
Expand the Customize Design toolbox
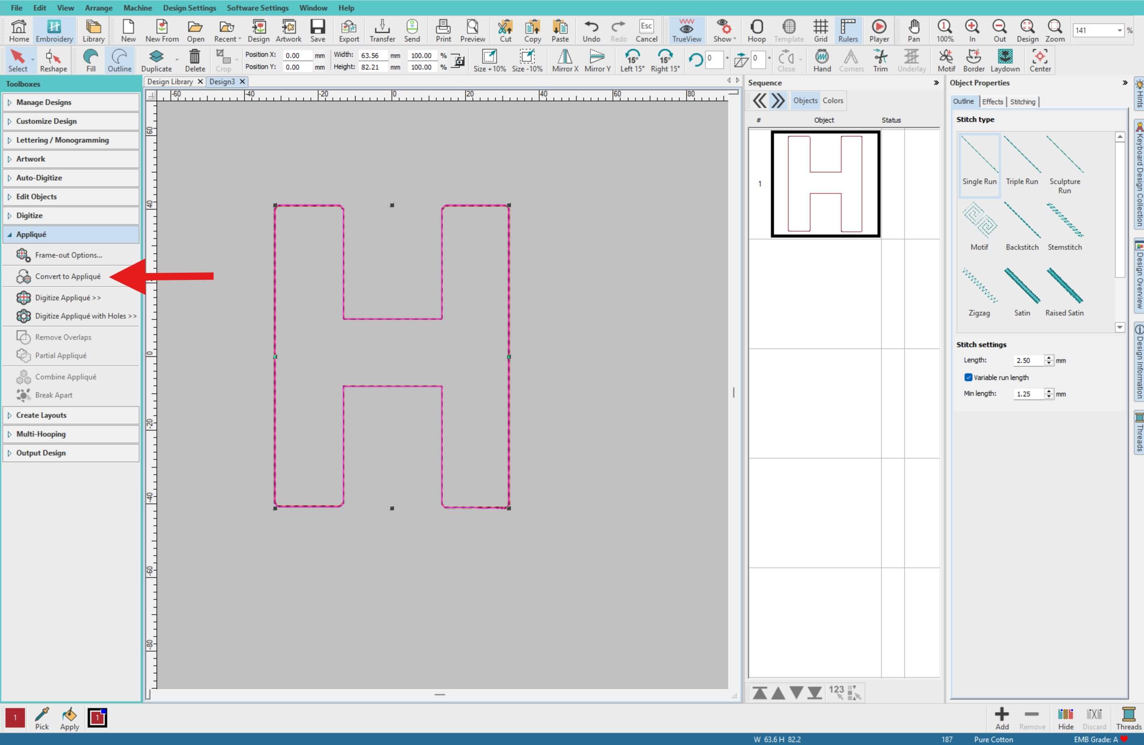click(x=71, y=121)
